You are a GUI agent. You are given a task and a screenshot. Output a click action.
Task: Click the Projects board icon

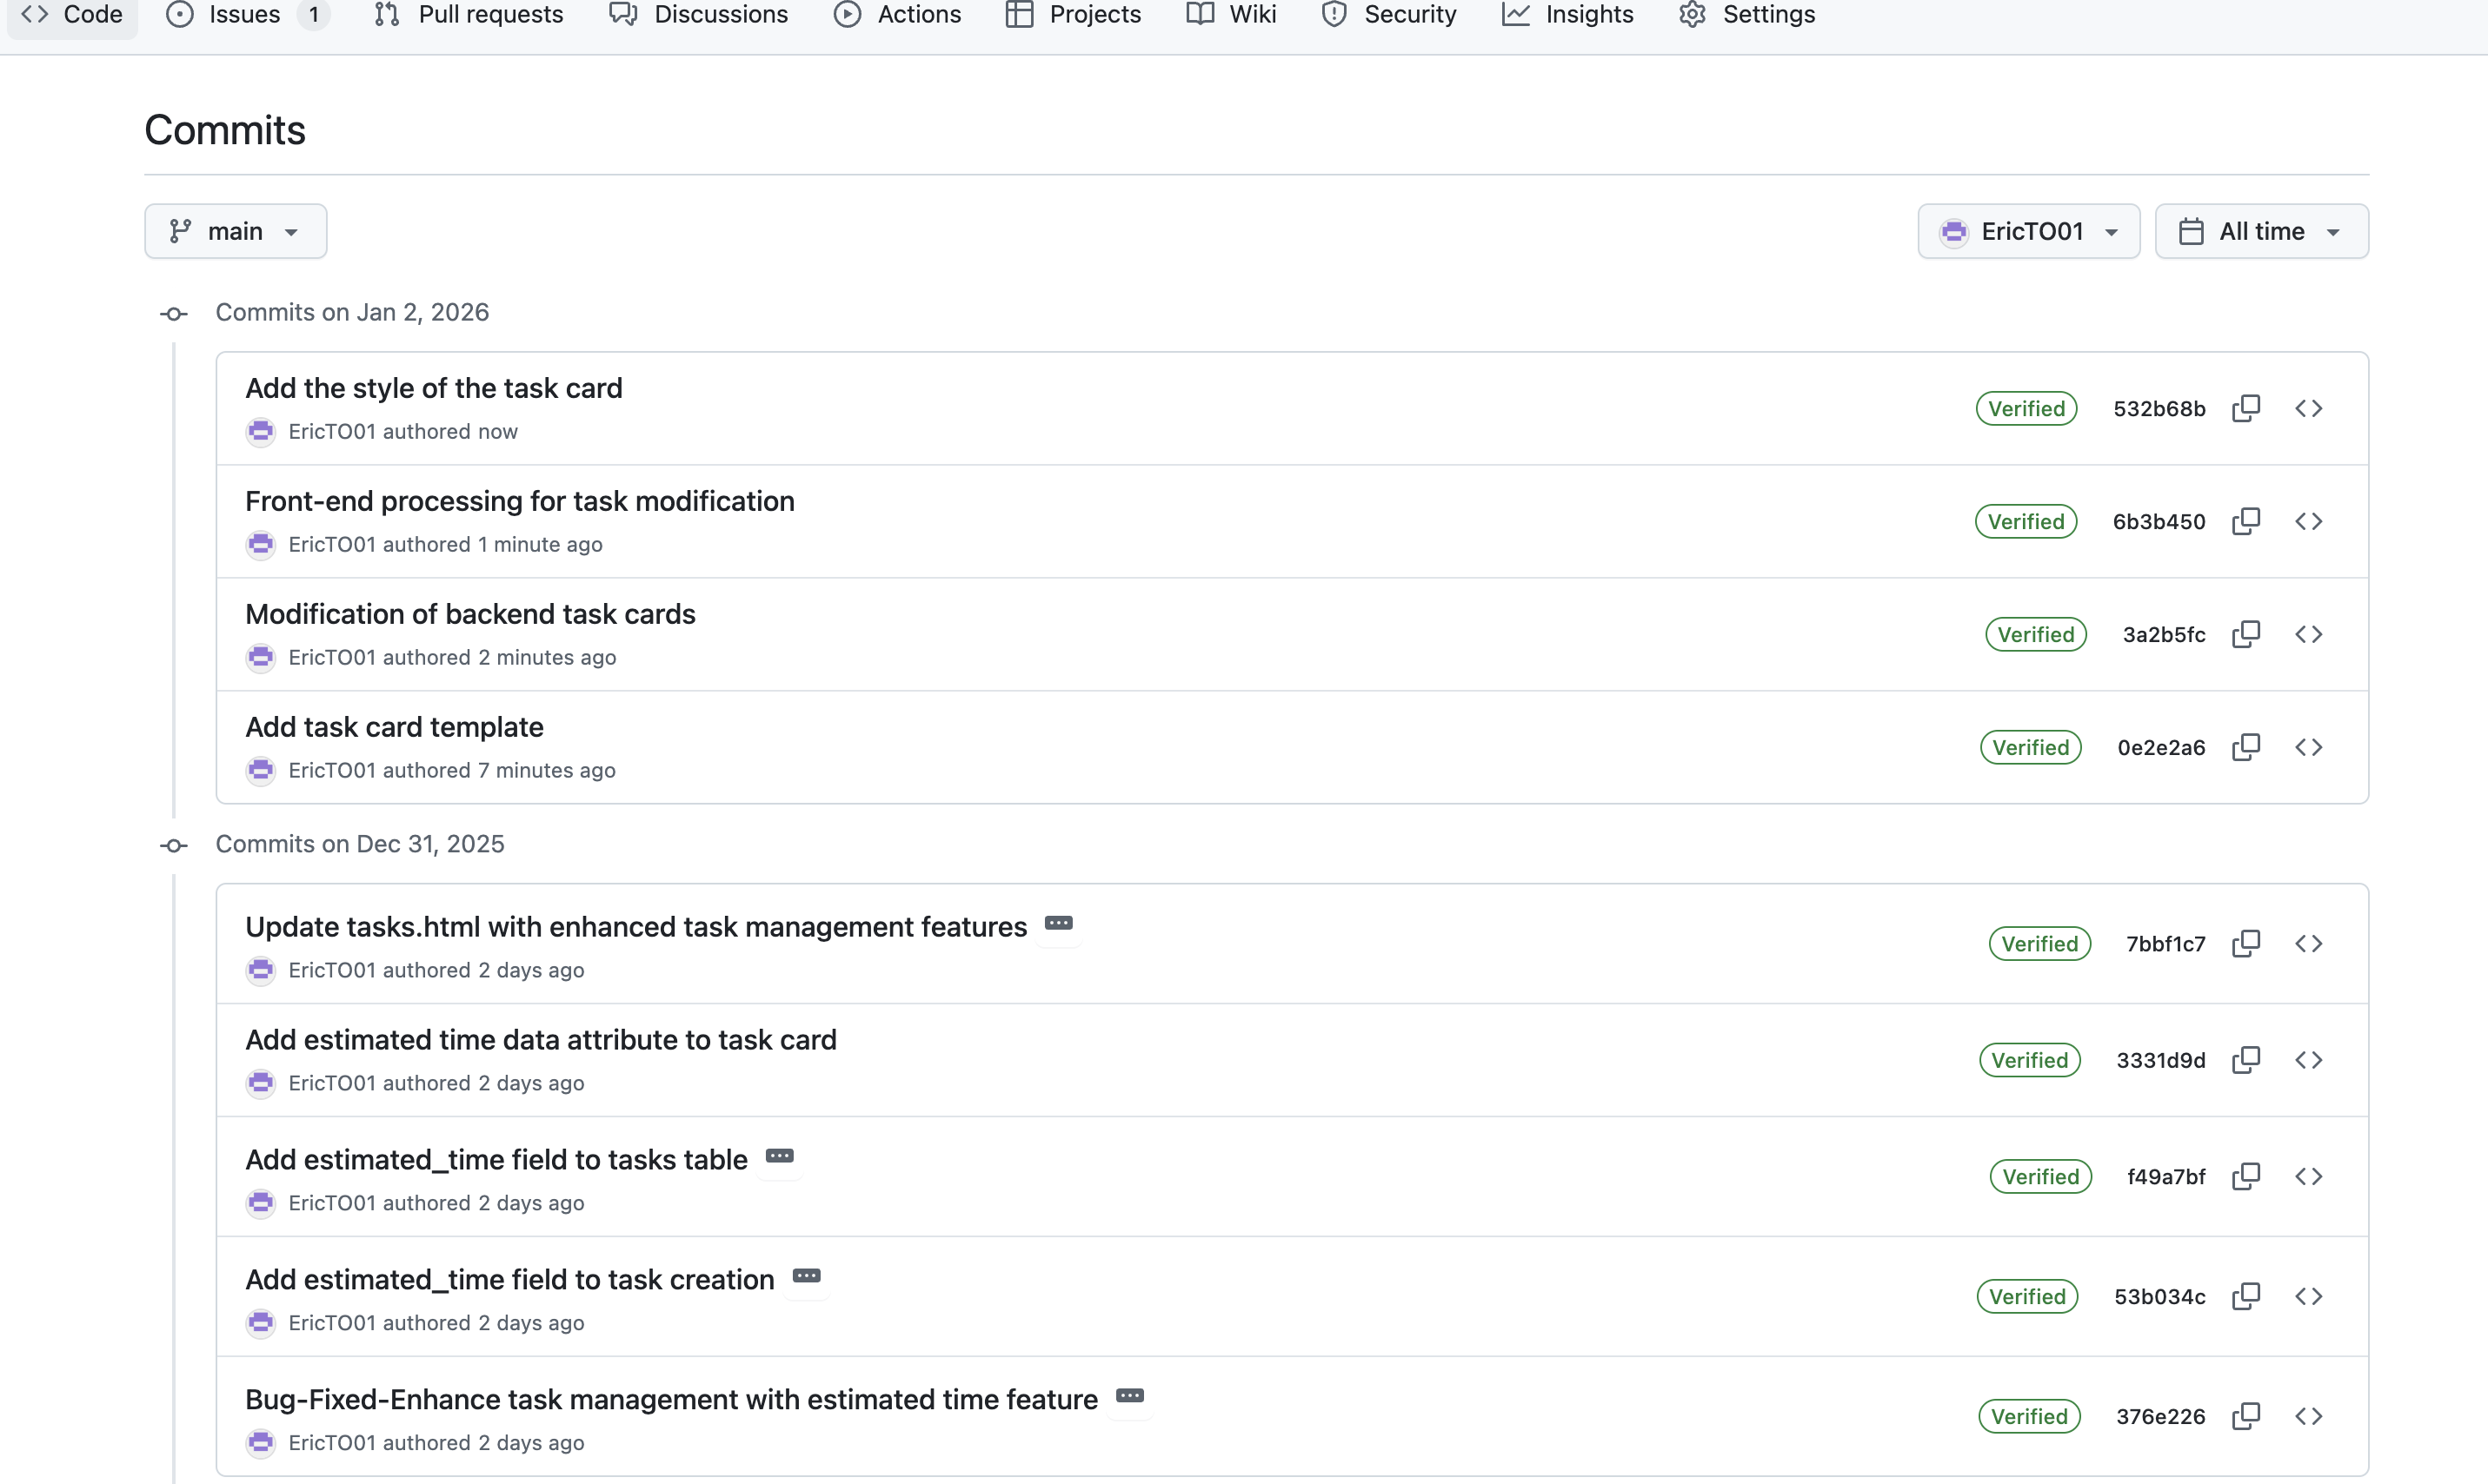pyautogui.click(x=1020, y=14)
